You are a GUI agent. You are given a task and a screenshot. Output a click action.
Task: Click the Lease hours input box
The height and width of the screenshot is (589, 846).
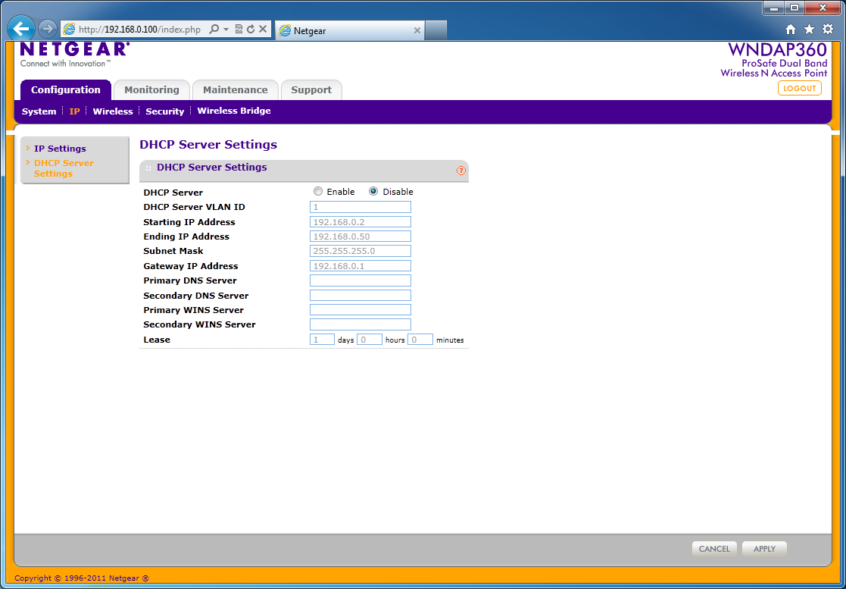coord(370,340)
